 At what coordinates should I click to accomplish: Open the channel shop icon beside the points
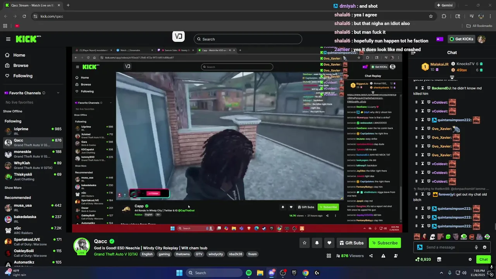(x=439, y=259)
